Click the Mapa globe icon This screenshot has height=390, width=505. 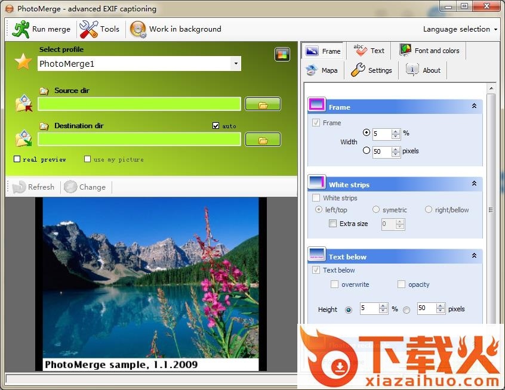coord(312,70)
